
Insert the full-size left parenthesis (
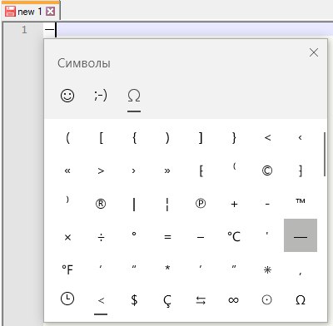[x=67, y=137]
